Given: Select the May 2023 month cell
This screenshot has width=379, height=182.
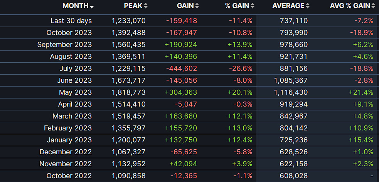Looking at the screenshot, I should 75,92.
